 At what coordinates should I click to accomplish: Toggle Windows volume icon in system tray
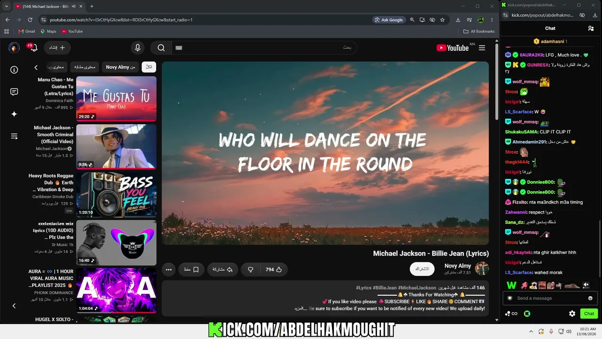pos(568,331)
